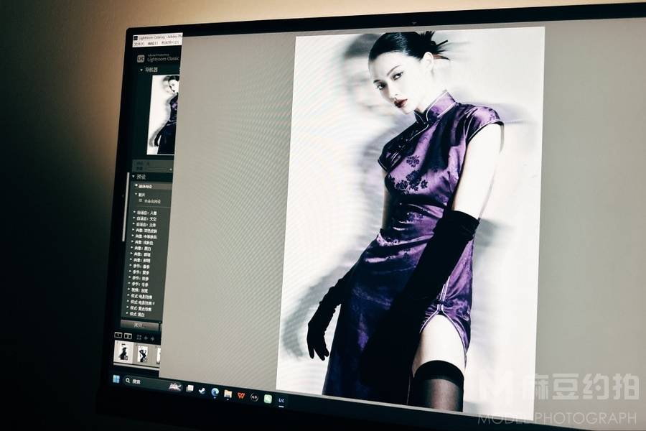
Task: Select the first filmstrip thumbnail
Action: (123, 352)
